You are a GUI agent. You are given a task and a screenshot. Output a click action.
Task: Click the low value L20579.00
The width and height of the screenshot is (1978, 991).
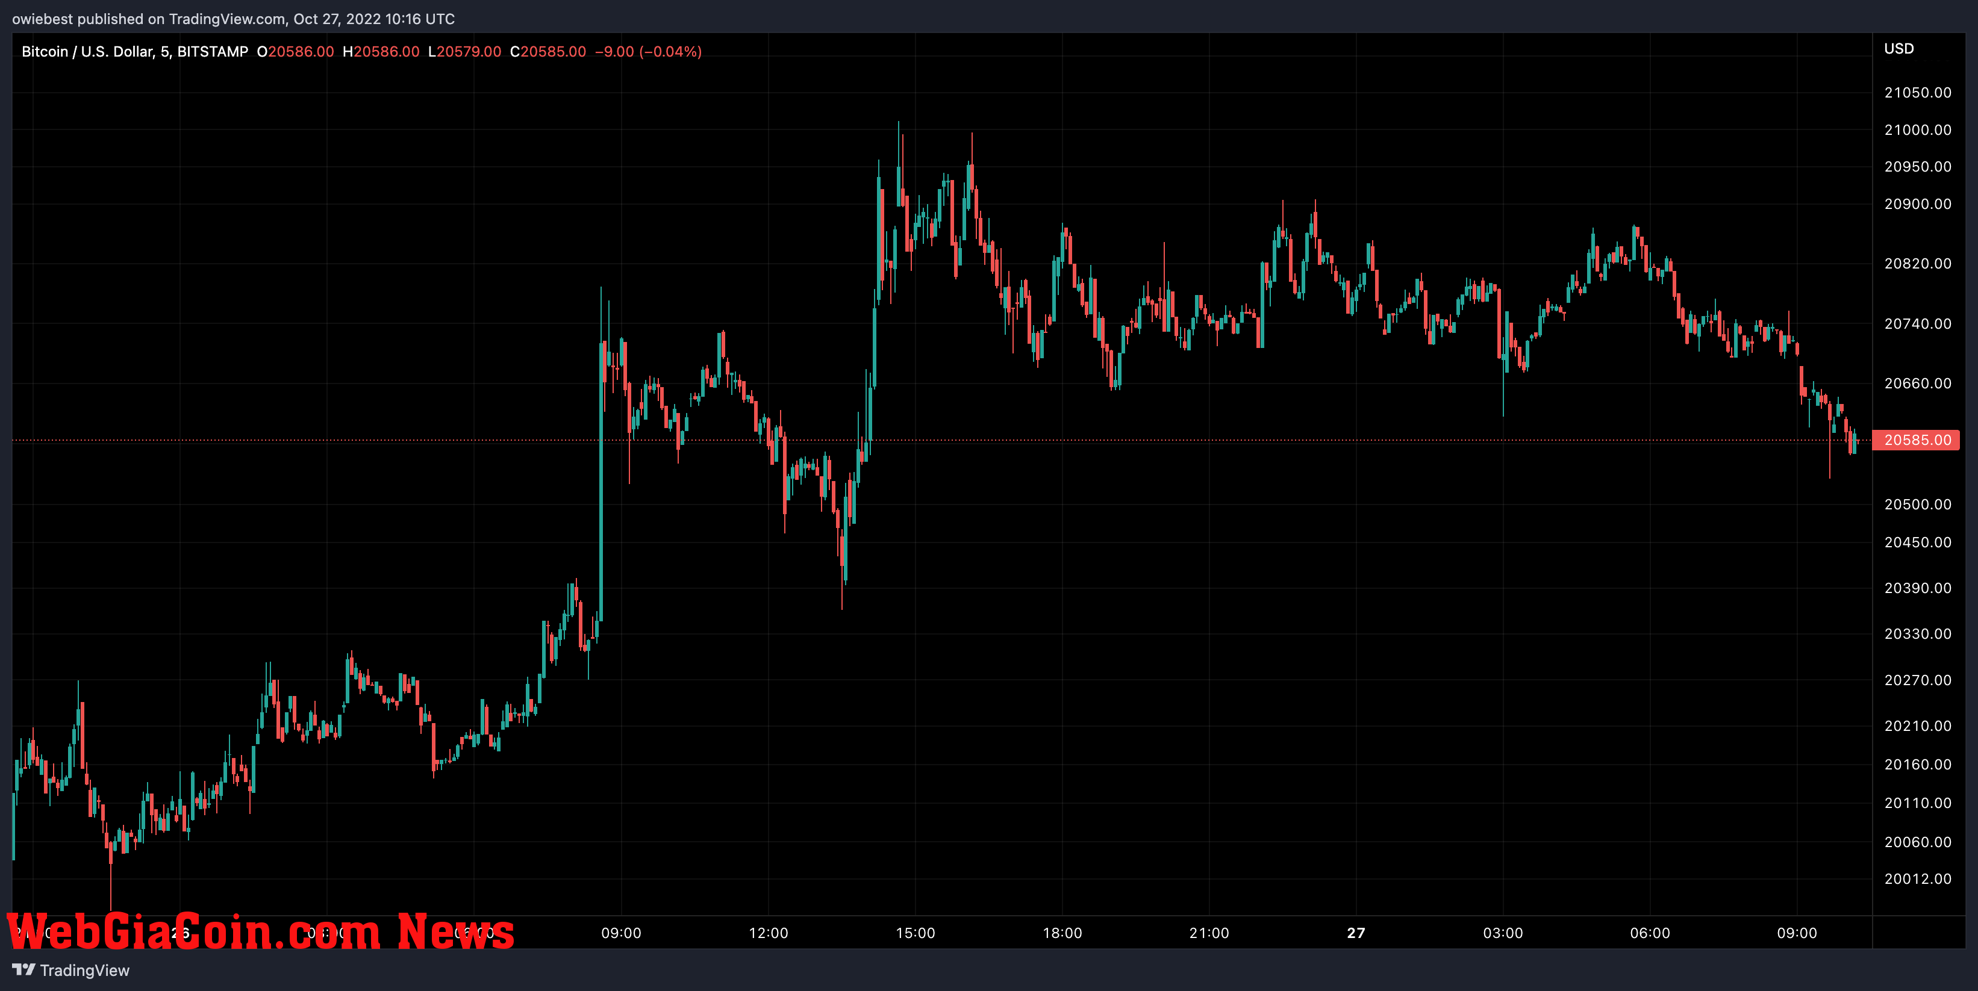pos(464,51)
